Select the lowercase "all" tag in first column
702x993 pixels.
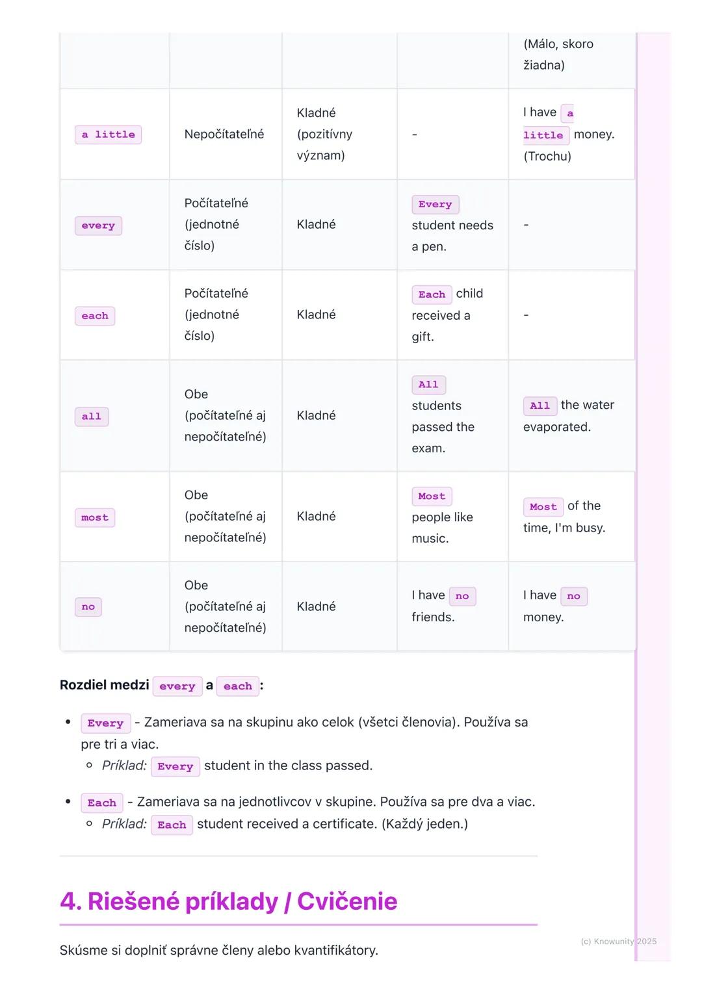[x=92, y=417]
